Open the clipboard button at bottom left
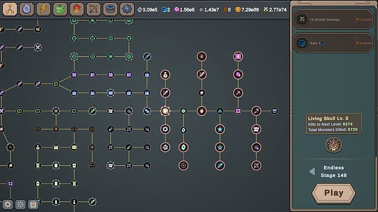378x212 pixels. (33, 204)
